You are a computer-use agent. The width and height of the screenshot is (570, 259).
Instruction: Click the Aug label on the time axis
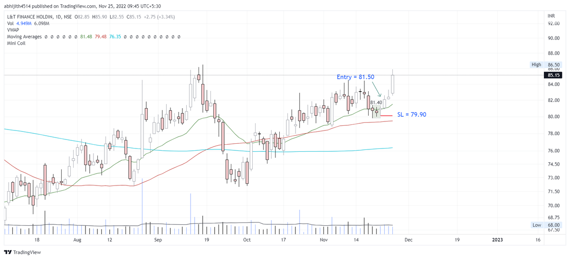[78, 240]
